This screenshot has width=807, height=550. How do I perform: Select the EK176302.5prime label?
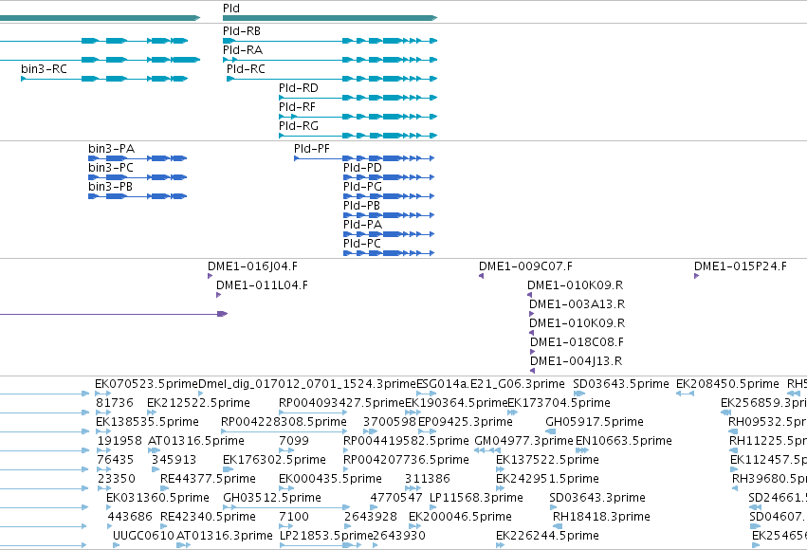(x=274, y=461)
